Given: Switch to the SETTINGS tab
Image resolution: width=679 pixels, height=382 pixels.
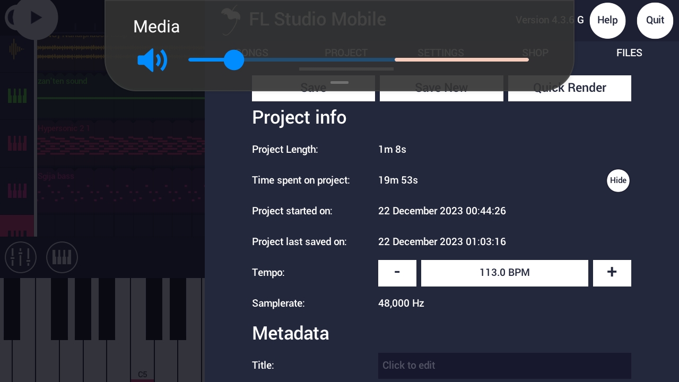Looking at the screenshot, I should [x=441, y=53].
